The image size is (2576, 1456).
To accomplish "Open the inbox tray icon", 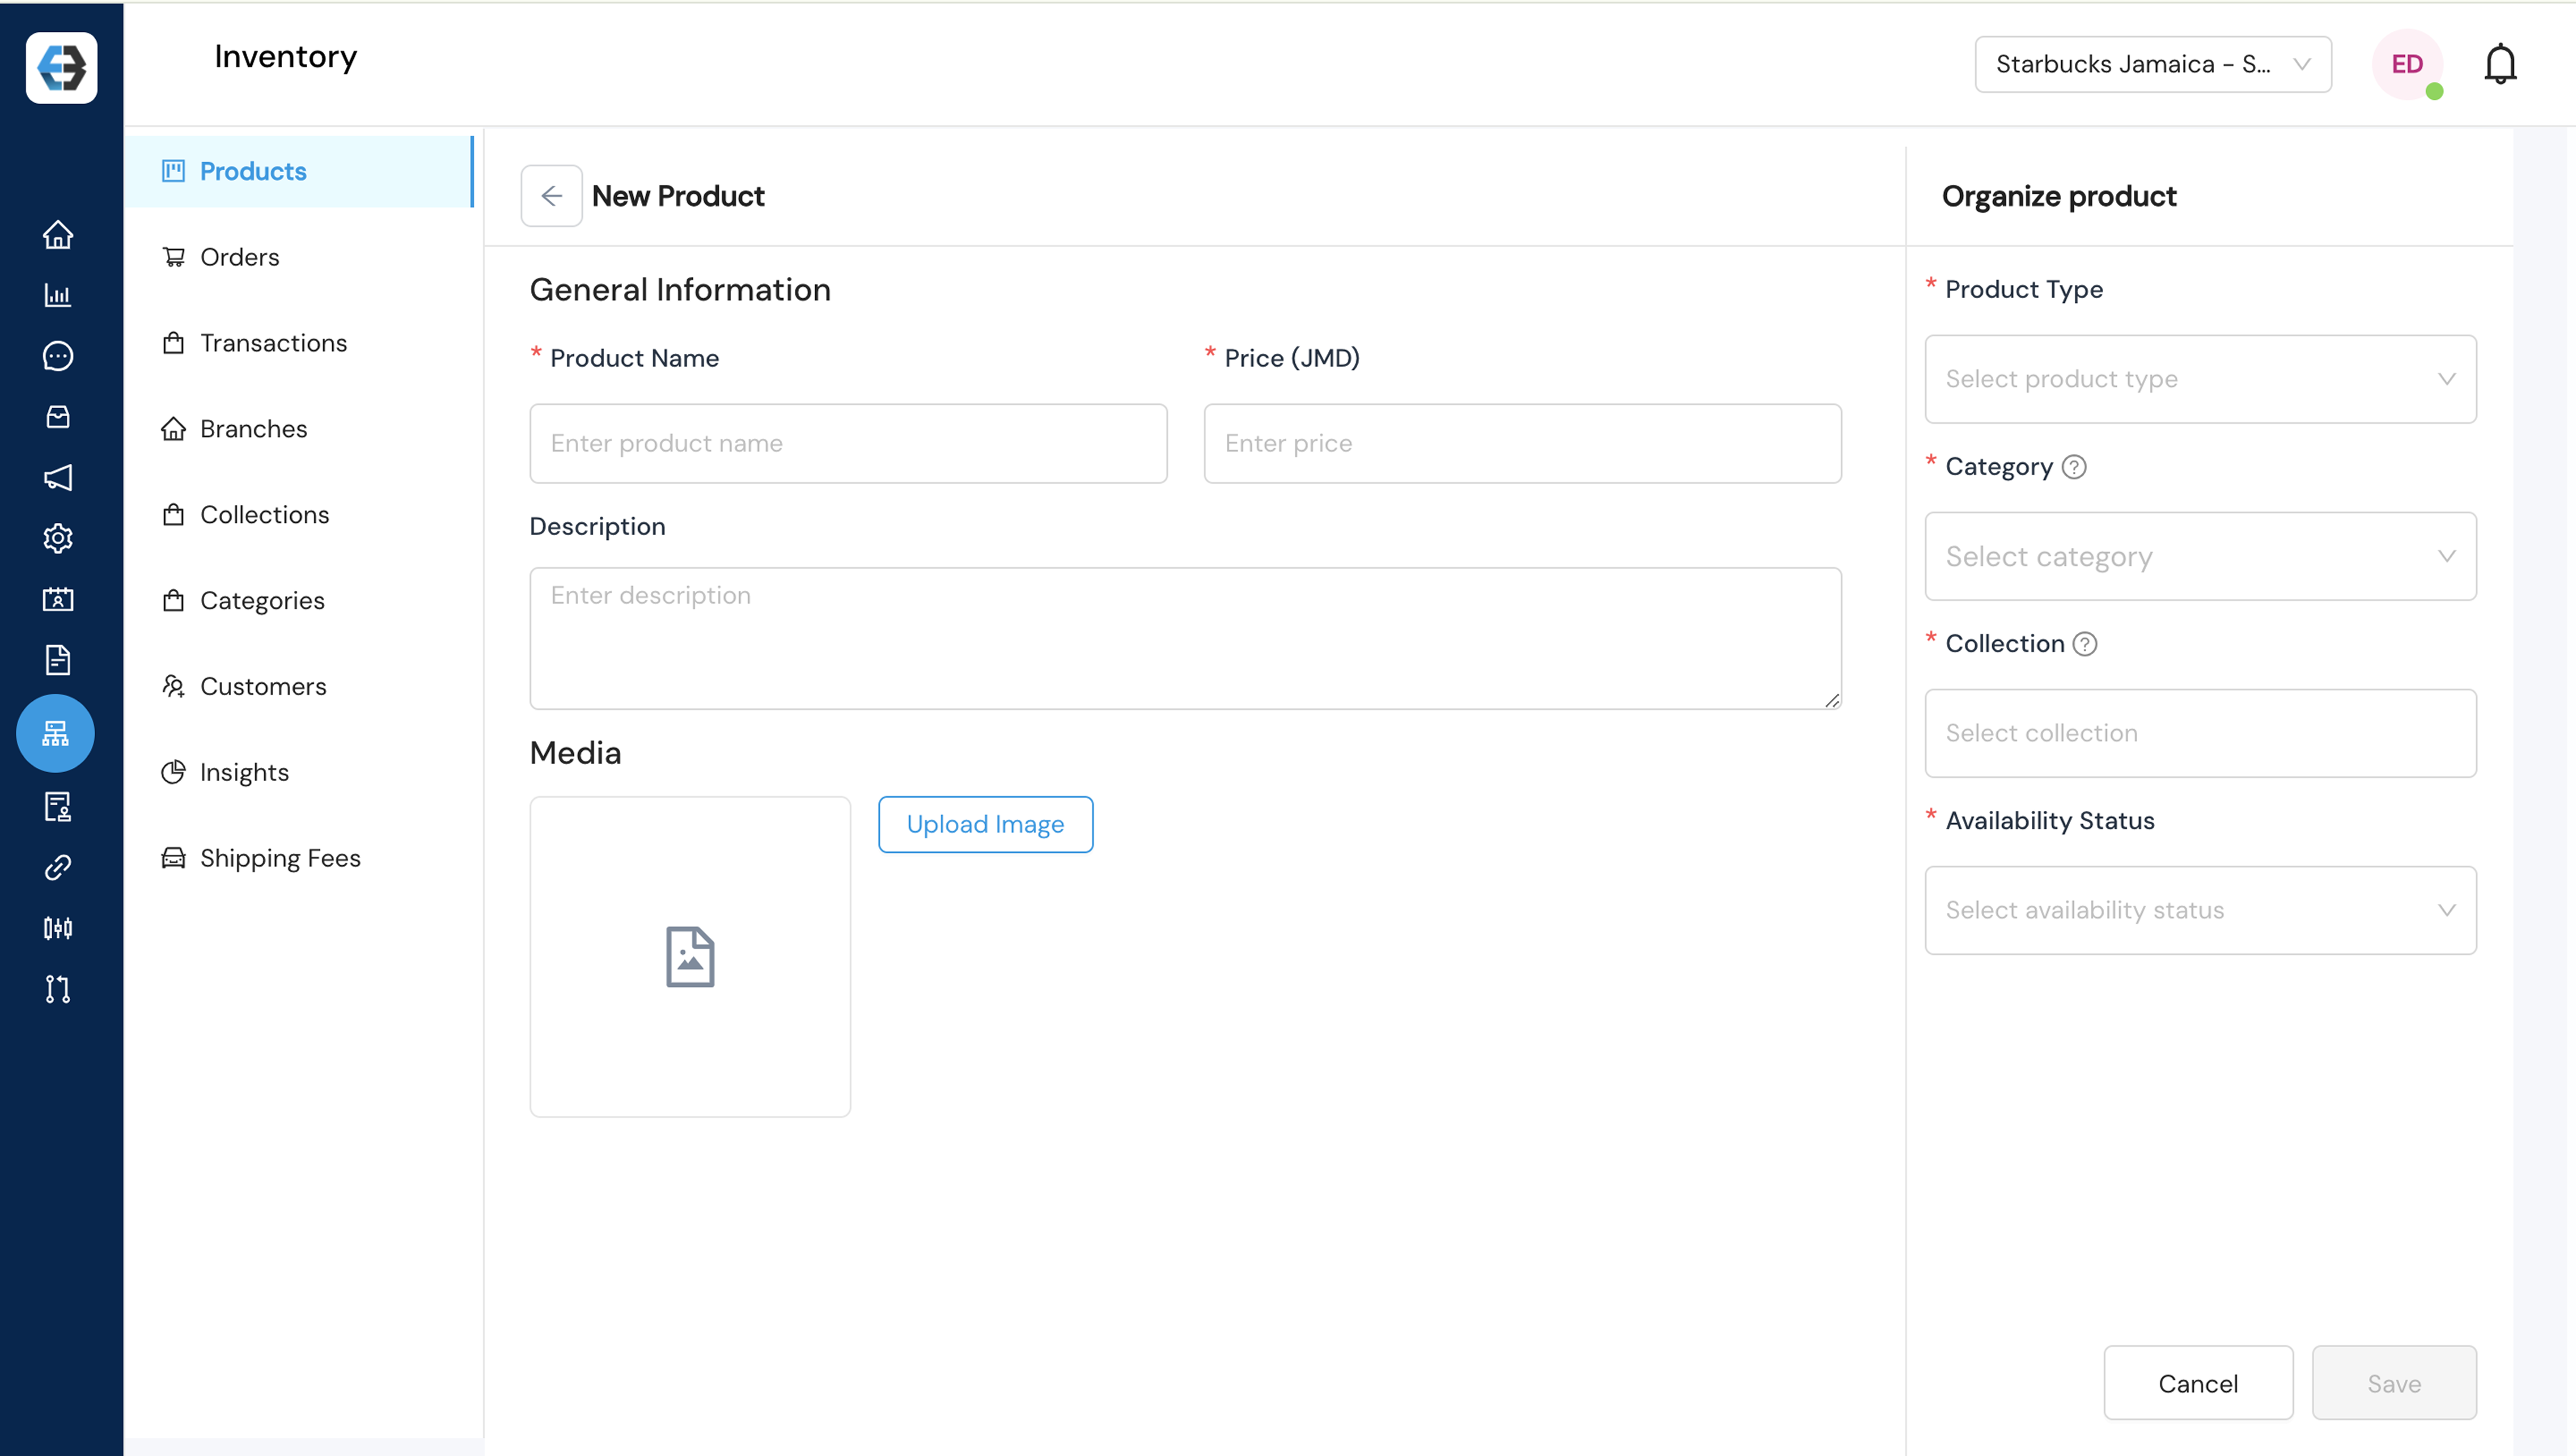I will tap(58, 417).
